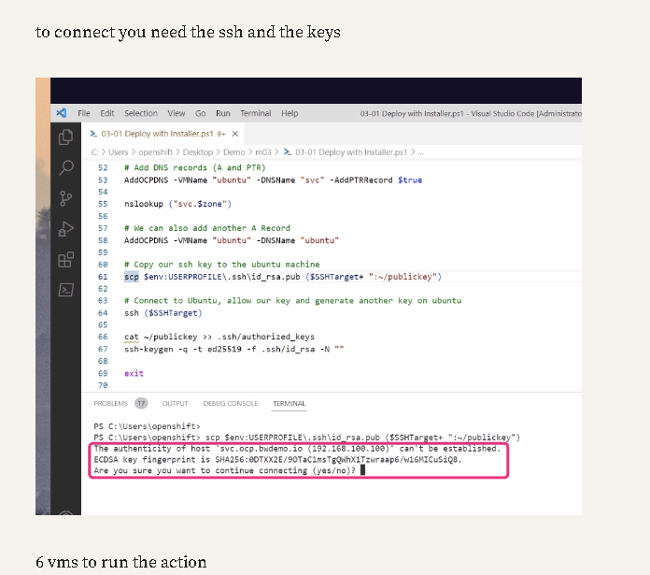Click the VS Code logo icon
The height and width of the screenshot is (575, 650).
[62, 113]
